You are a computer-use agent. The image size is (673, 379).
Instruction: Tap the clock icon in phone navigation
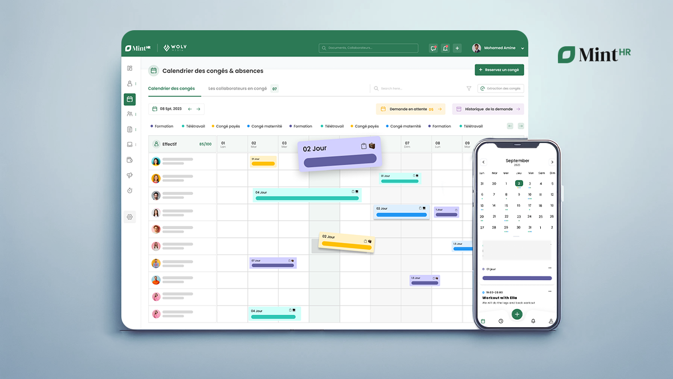500,321
